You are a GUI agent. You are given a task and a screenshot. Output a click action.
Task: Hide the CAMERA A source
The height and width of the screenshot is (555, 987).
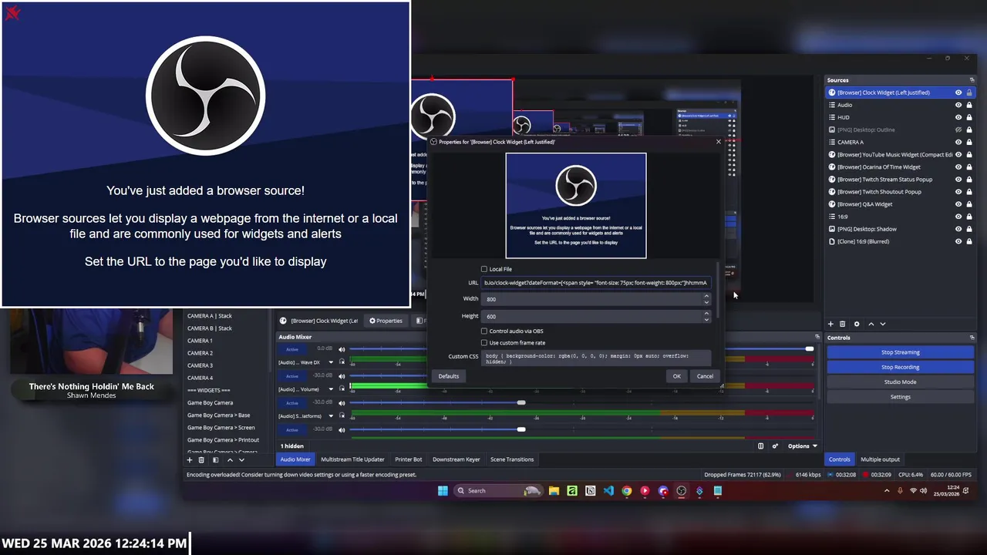958,142
